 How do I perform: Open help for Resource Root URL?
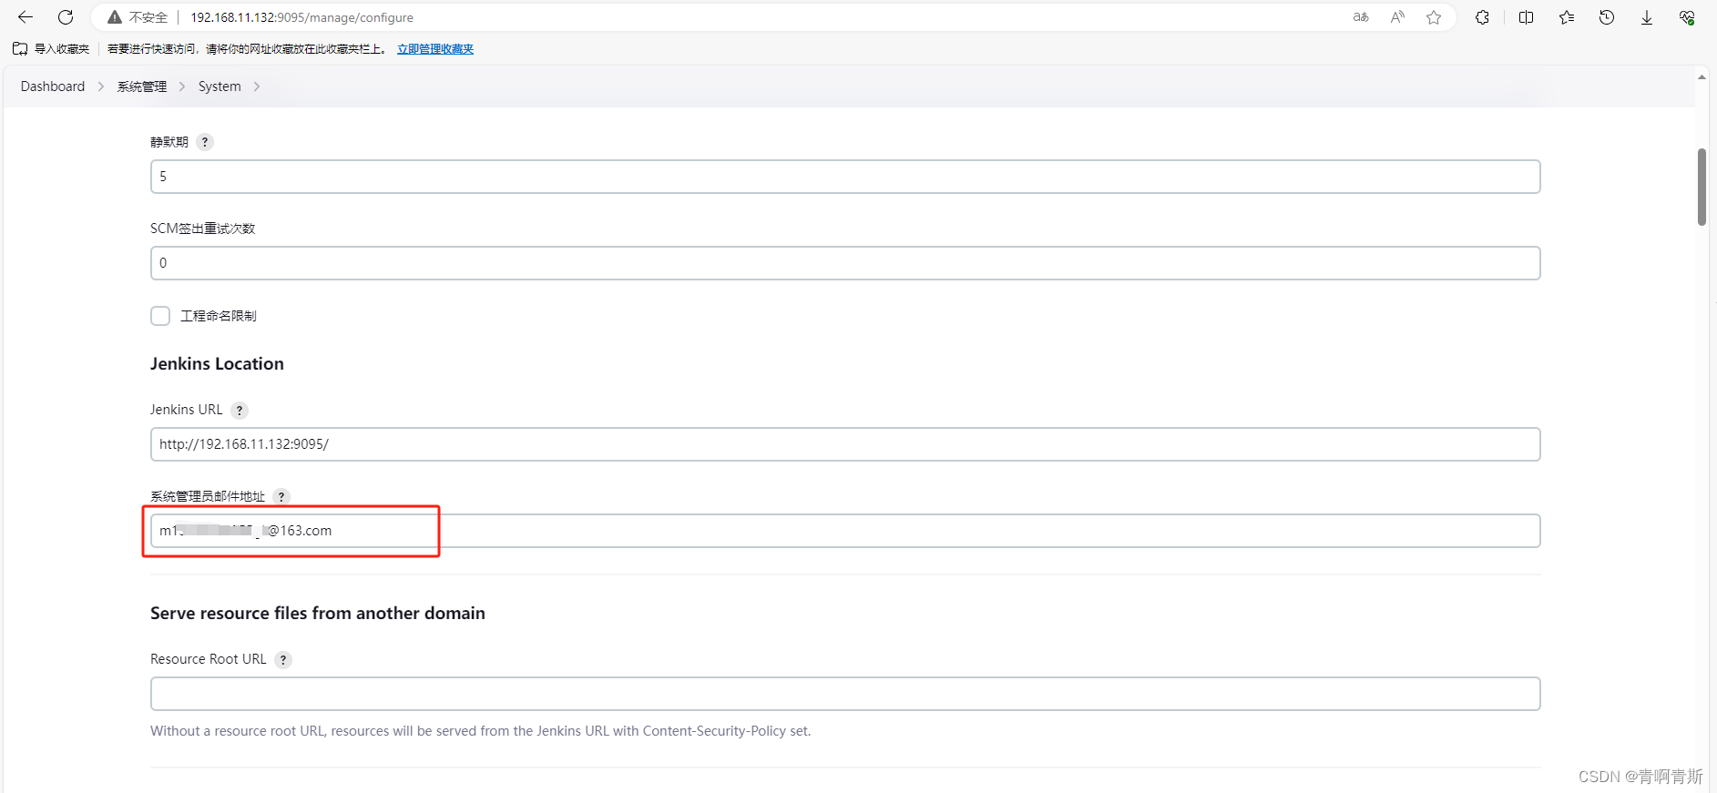(283, 660)
